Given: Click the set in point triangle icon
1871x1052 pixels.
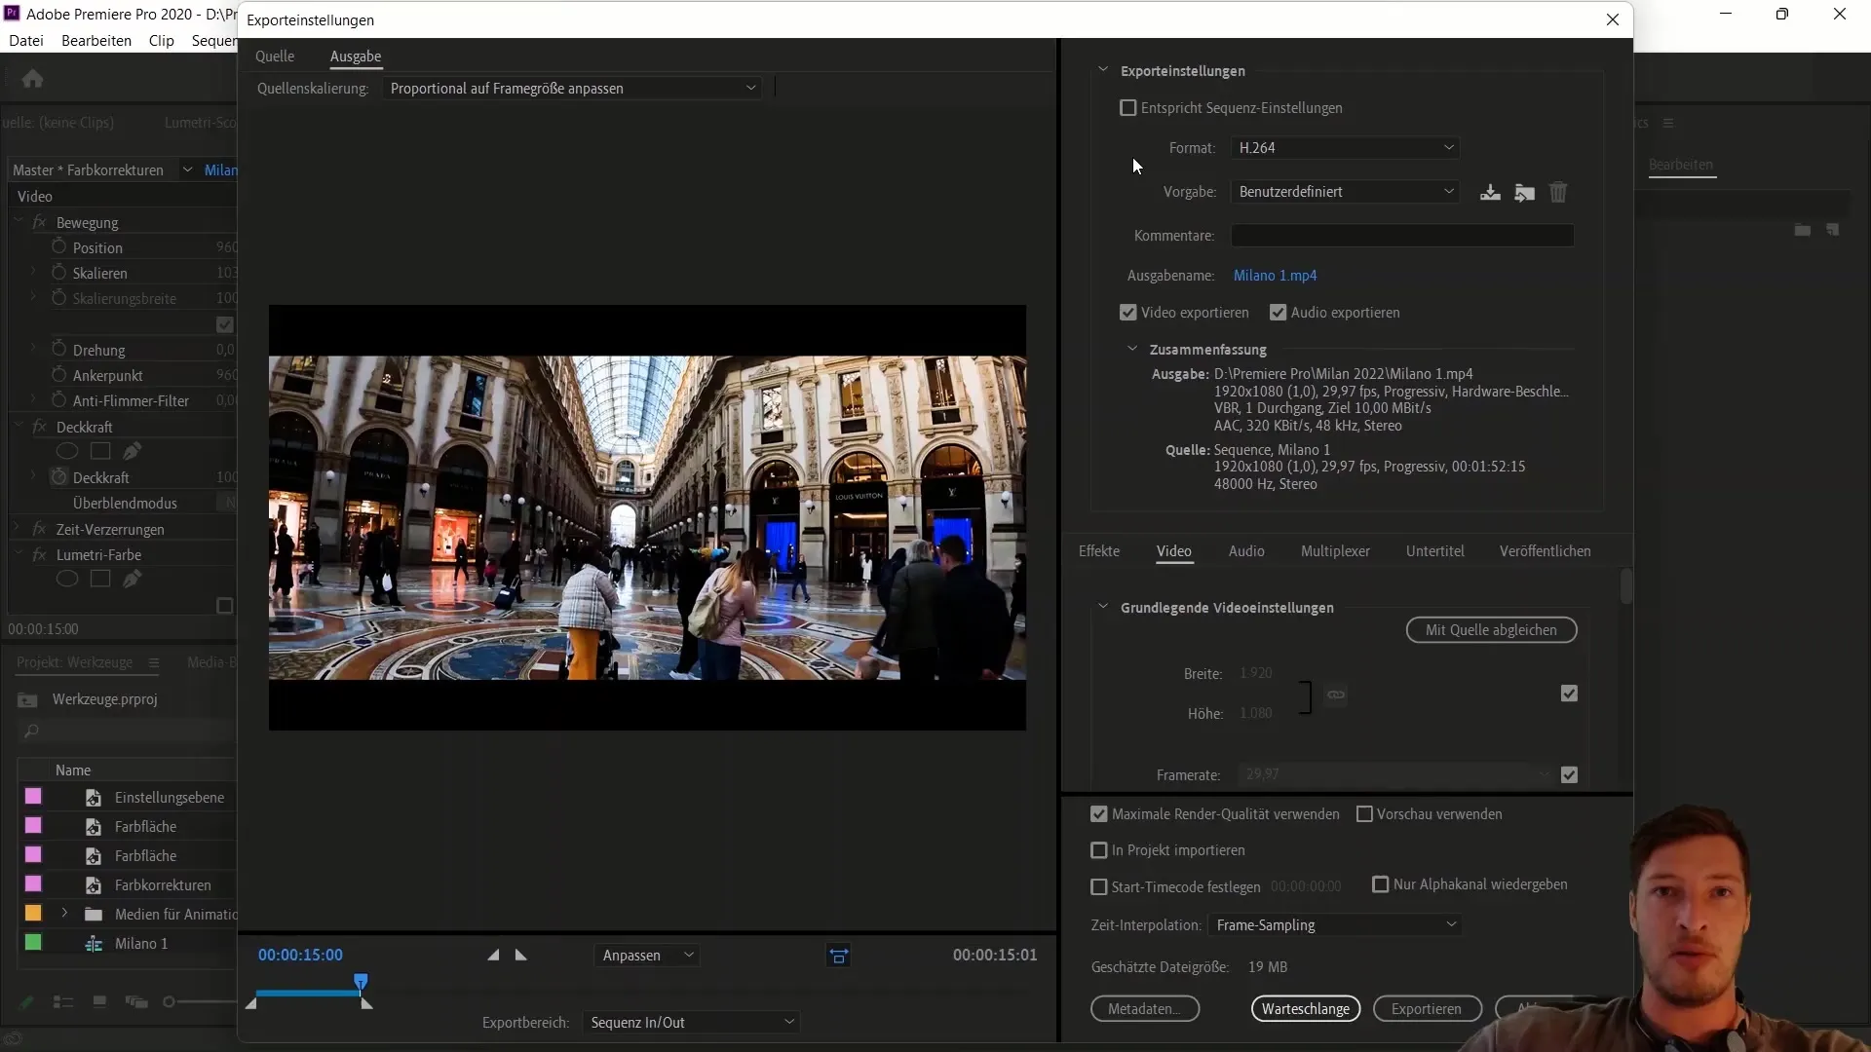Looking at the screenshot, I should click(493, 956).
